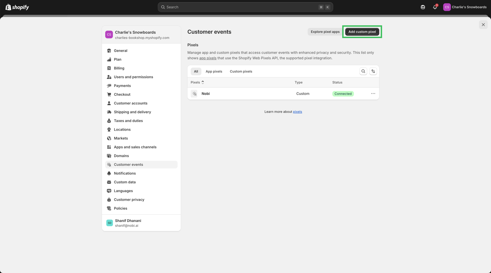Click the Shopify logo
Screen dimensions: 491x273
point(17,7)
